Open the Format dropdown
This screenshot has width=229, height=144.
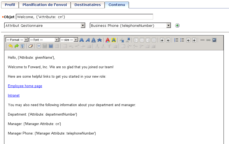17,40
